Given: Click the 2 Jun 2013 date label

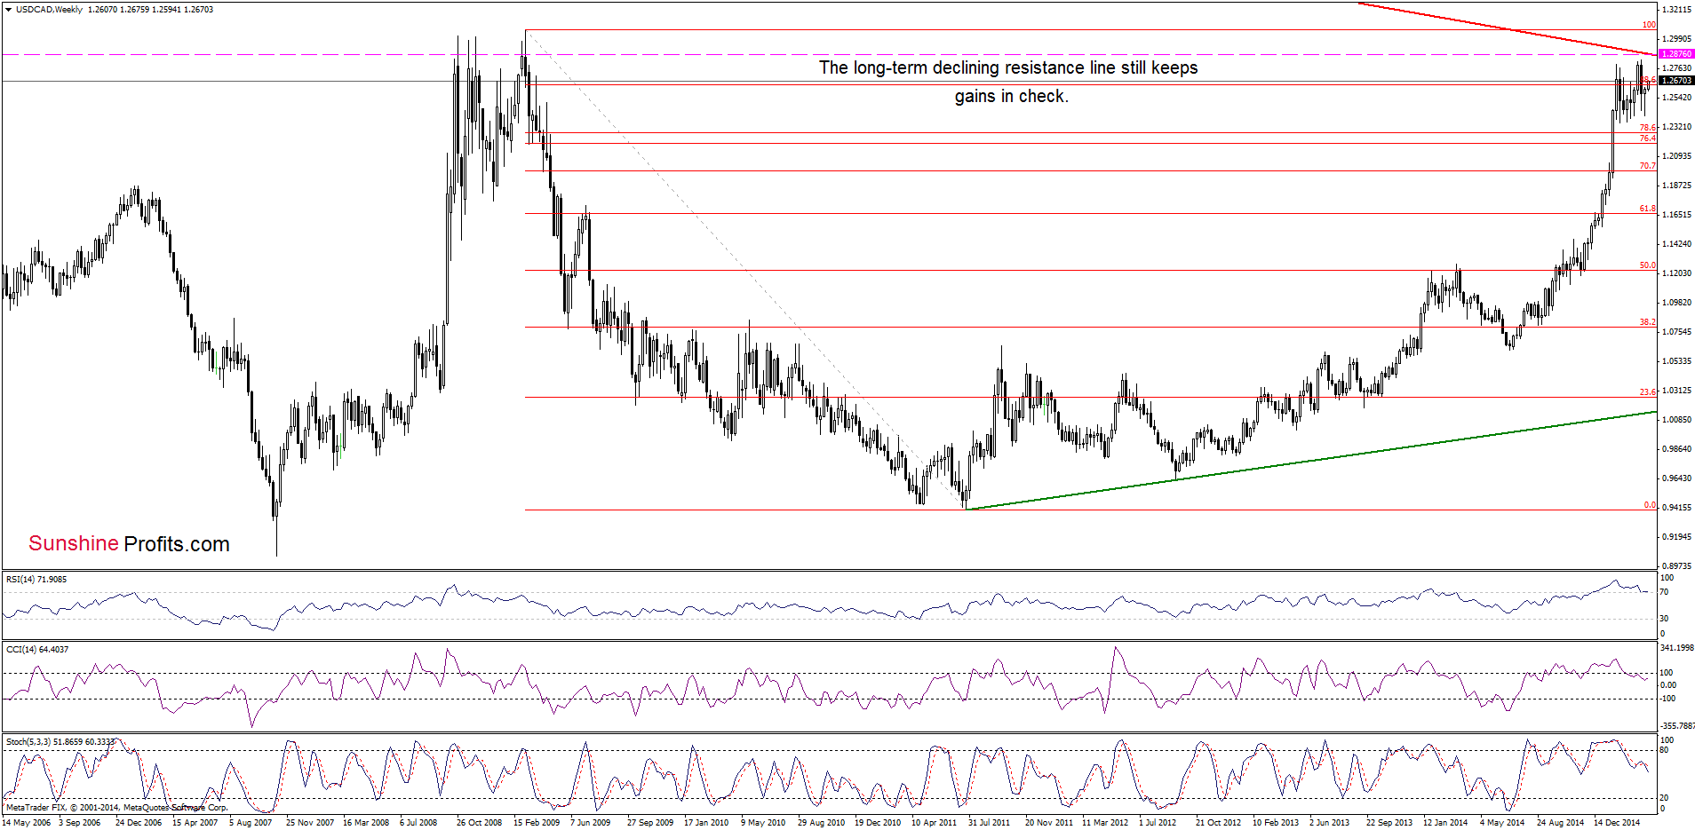Looking at the screenshot, I should 1329,823.
